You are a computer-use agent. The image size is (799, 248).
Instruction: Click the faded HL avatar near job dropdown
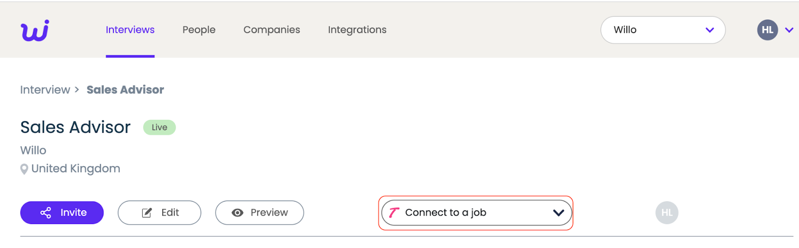point(667,213)
